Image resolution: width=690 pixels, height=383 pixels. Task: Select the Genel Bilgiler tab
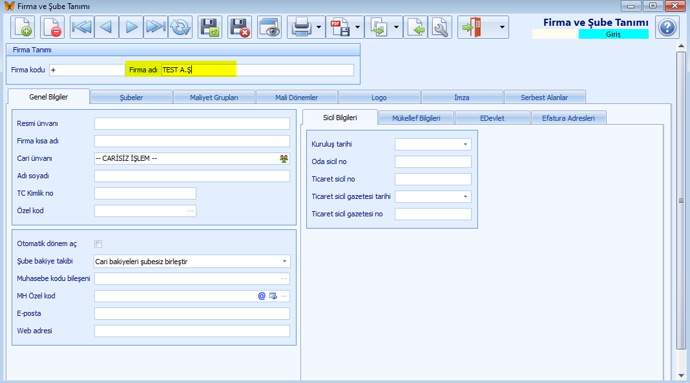[48, 97]
